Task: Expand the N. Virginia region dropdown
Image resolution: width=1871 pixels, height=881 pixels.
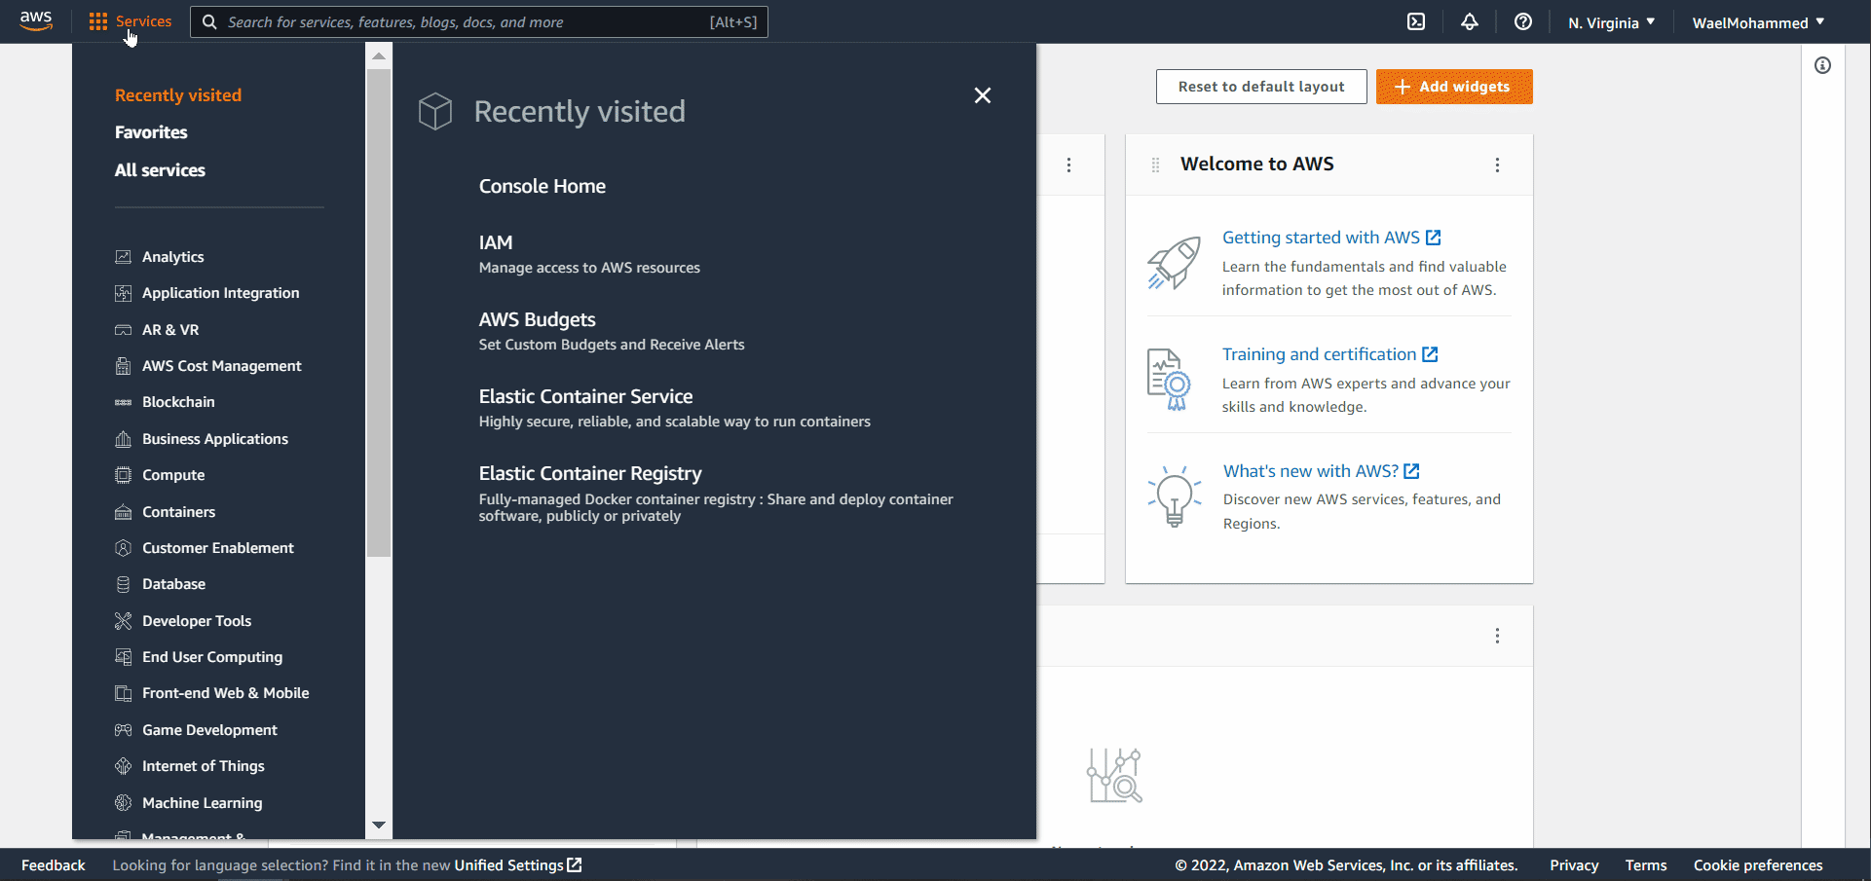Action: point(1611,22)
